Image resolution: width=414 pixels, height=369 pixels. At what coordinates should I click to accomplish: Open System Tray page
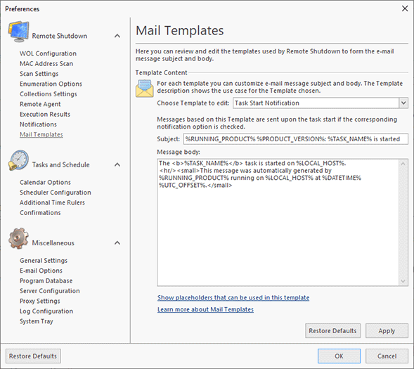tap(37, 321)
